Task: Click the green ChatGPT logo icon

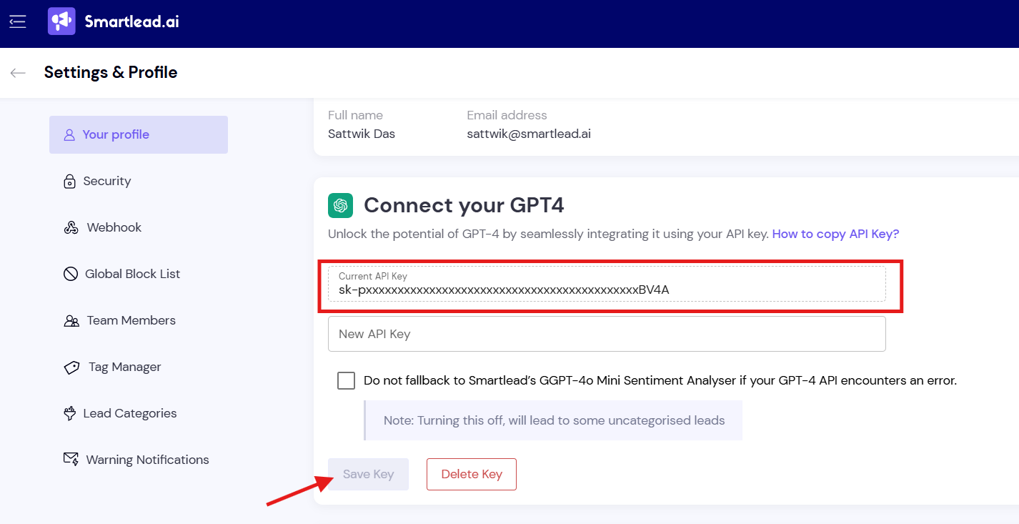Action: 340,206
